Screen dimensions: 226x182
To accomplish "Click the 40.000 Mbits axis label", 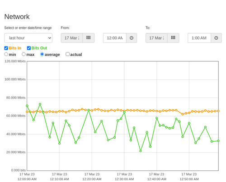I will 16,134.
